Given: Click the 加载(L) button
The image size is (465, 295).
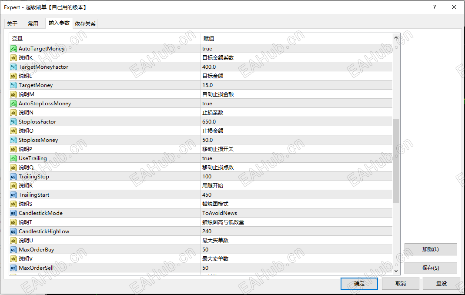Looking at the screenshot, I should [431, 249].
